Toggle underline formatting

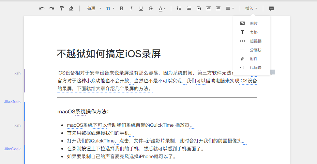click(141, 8)
